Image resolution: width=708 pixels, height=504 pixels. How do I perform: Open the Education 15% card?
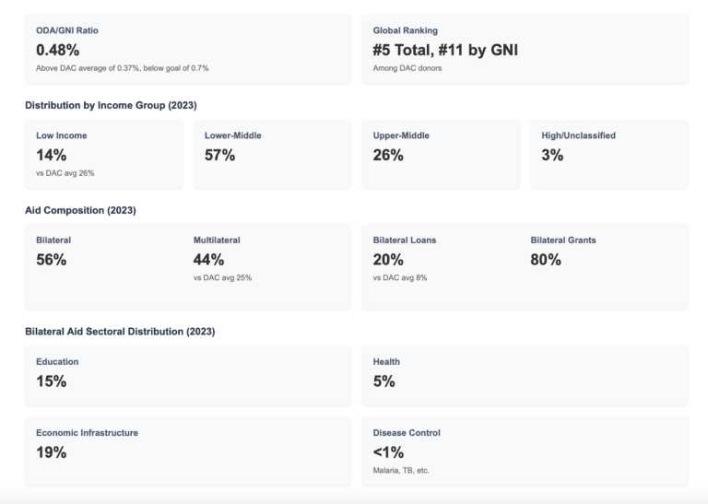tap(187, 375)
